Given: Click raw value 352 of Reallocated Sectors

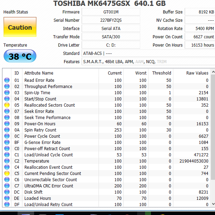Looking at the screenshot, I should (x=205, y=105).
